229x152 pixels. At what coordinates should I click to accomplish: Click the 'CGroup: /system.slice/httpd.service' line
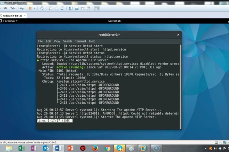[73, 82]
